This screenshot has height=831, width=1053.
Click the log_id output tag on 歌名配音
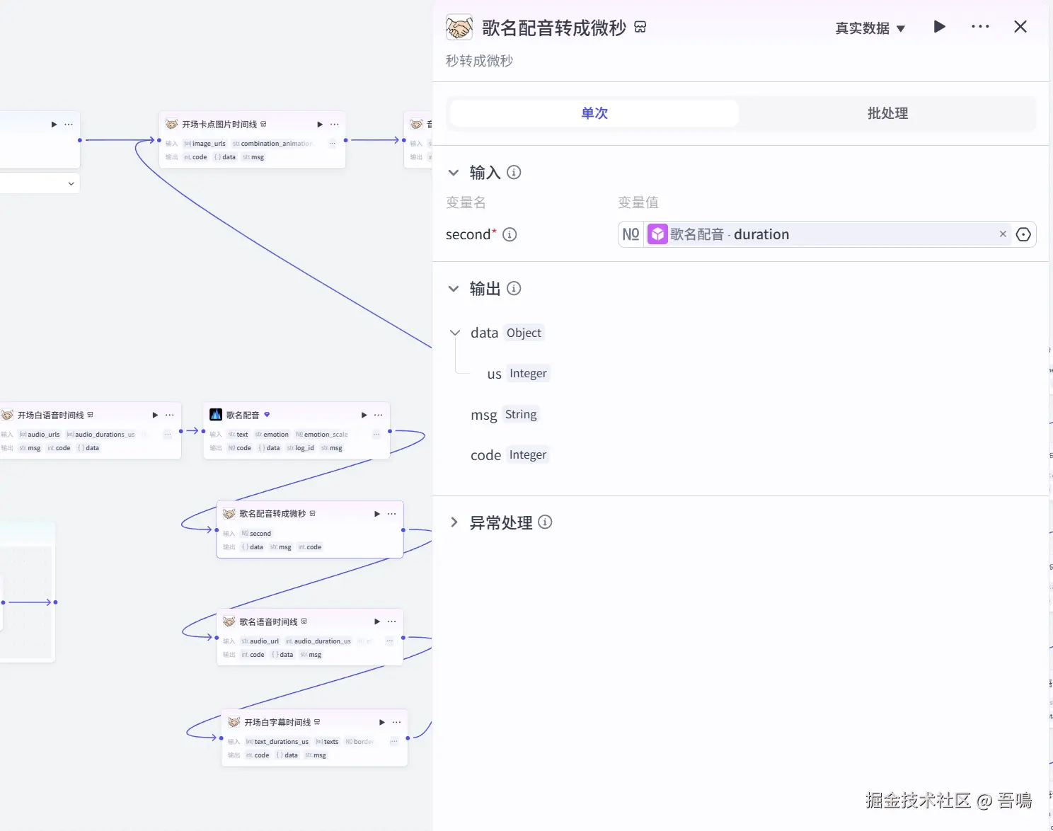[301, 448]
